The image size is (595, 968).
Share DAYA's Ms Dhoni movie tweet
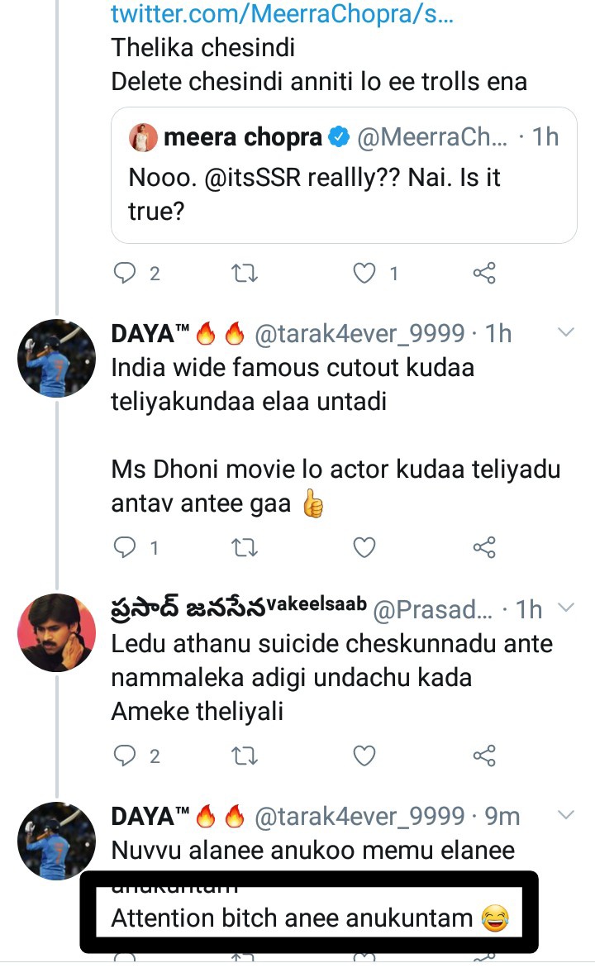pyautogui.click(x=484, y=547)
